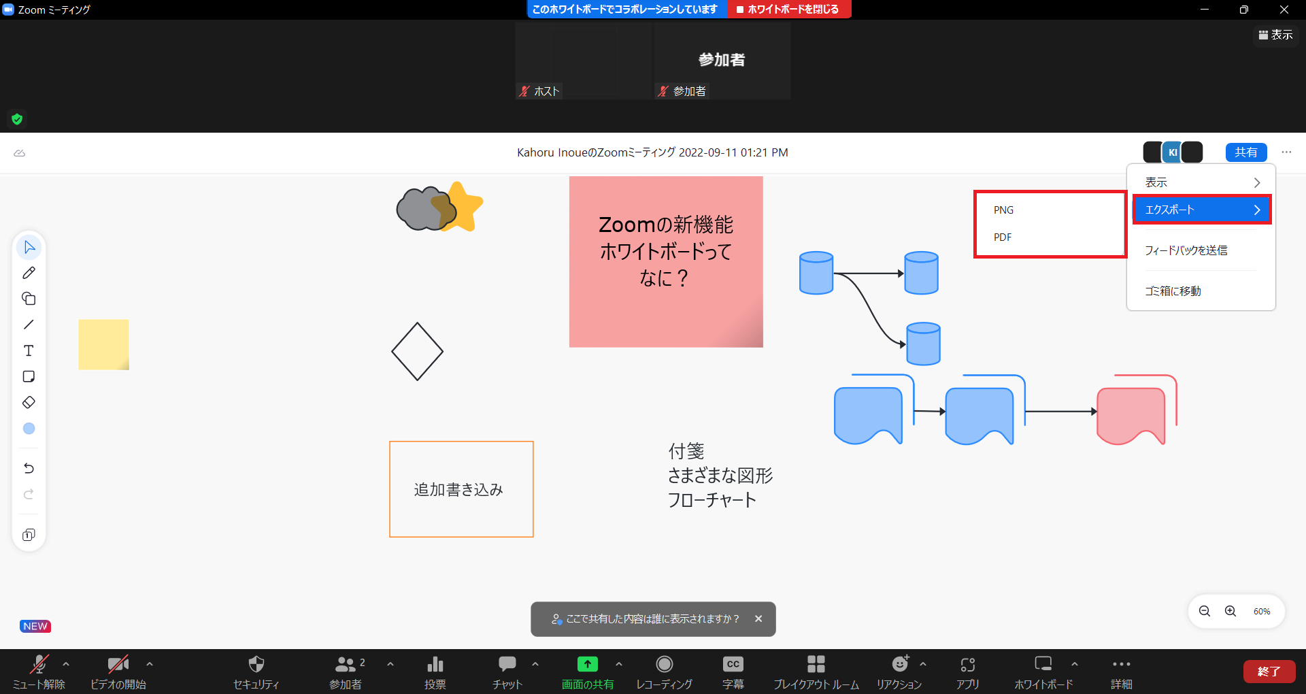Image resolution: width=1306 pixels, height=694 pixels.
Task: Select the line tool
Action: coord(29,325)
